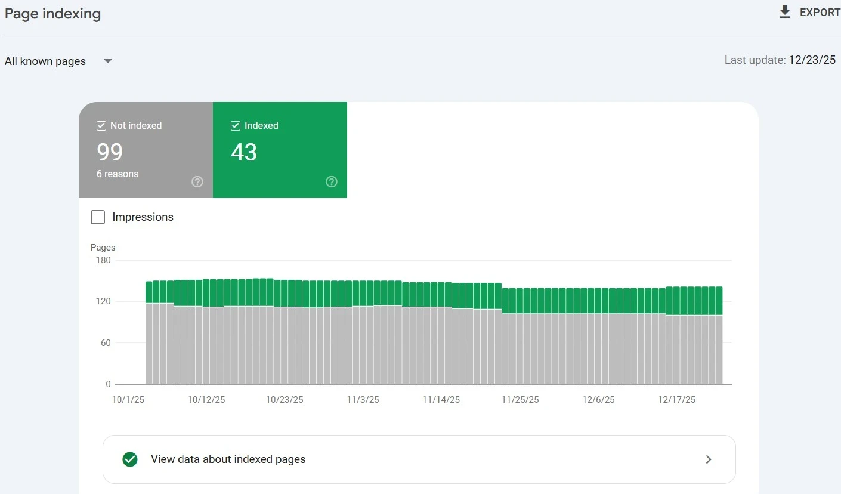Select the Indexed card tab
The height and width of the screenshot is (494, 841).
(280, 150)
